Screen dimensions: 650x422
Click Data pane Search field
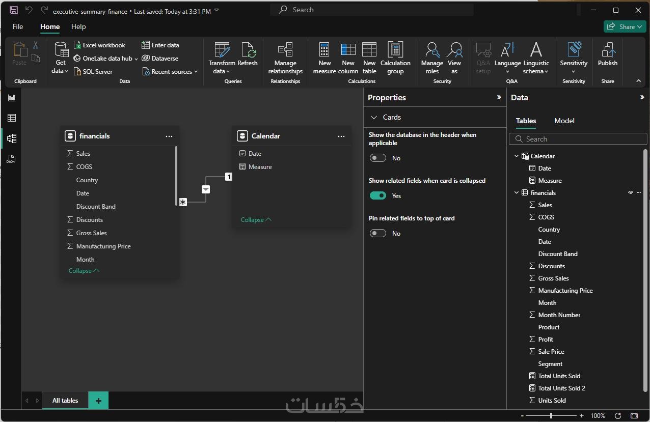578,139
